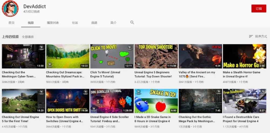The image size is (270, 133).
Task: Subscribe with the red 订阅 button
Action: pos(259,9)
